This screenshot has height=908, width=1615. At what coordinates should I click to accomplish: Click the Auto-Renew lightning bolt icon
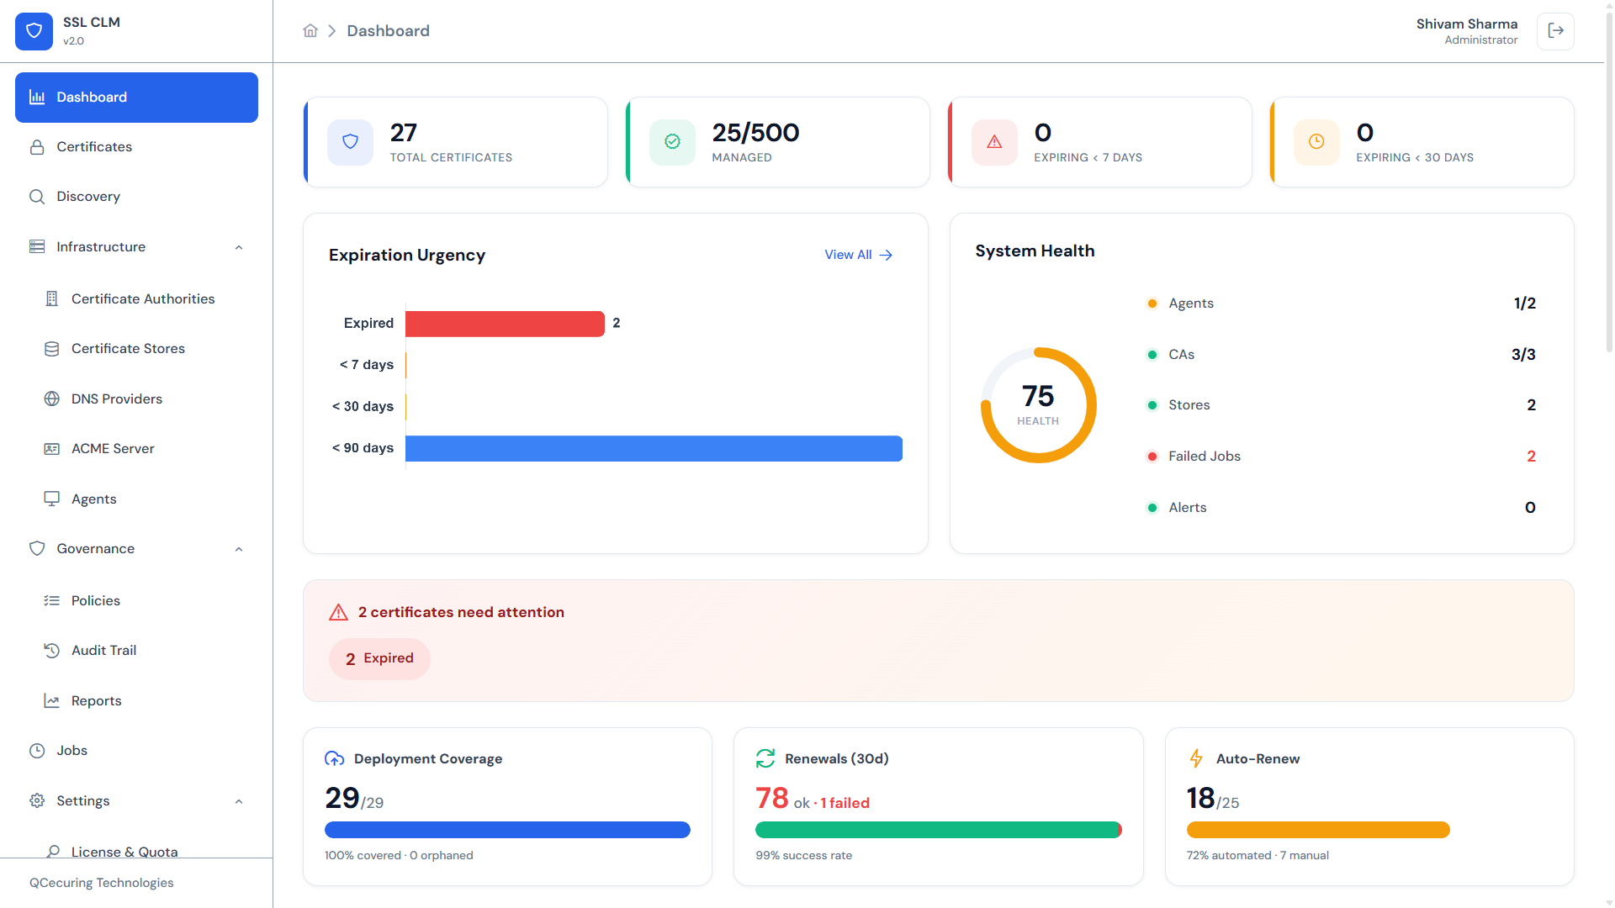pos(1196,758)
